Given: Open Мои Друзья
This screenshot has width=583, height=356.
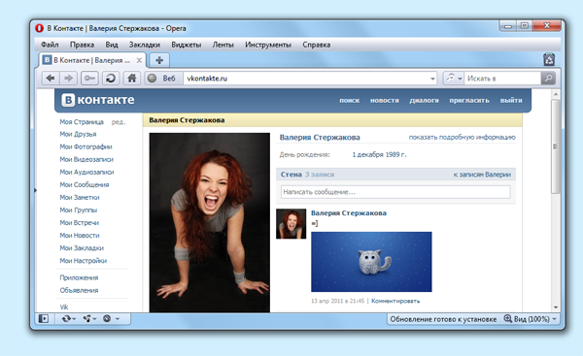Looking at the screenshot, I should (78, 134).
